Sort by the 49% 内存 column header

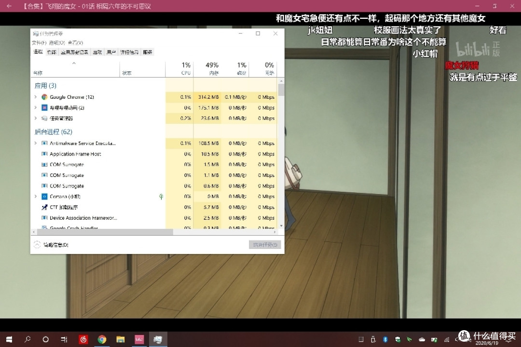click(207, 69)
